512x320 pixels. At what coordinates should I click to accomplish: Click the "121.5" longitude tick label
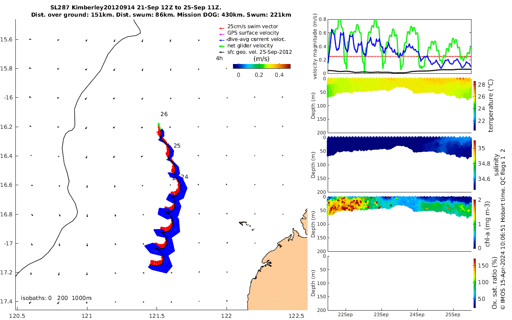tap(157, 316)
